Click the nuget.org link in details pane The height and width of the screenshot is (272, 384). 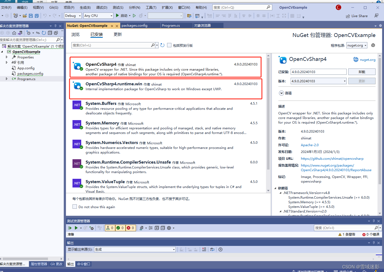tap(367, 60)
